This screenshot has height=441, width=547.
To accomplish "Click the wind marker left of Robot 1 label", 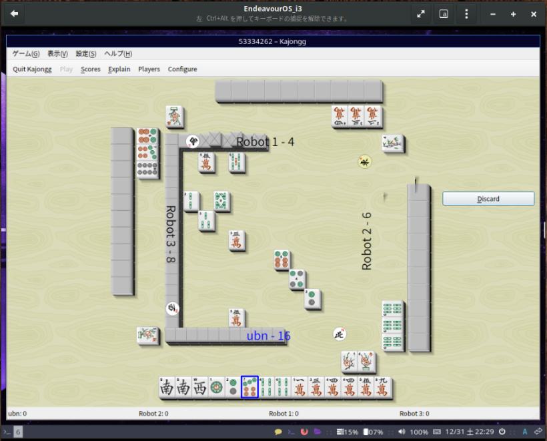I will [x=193, y=141].
